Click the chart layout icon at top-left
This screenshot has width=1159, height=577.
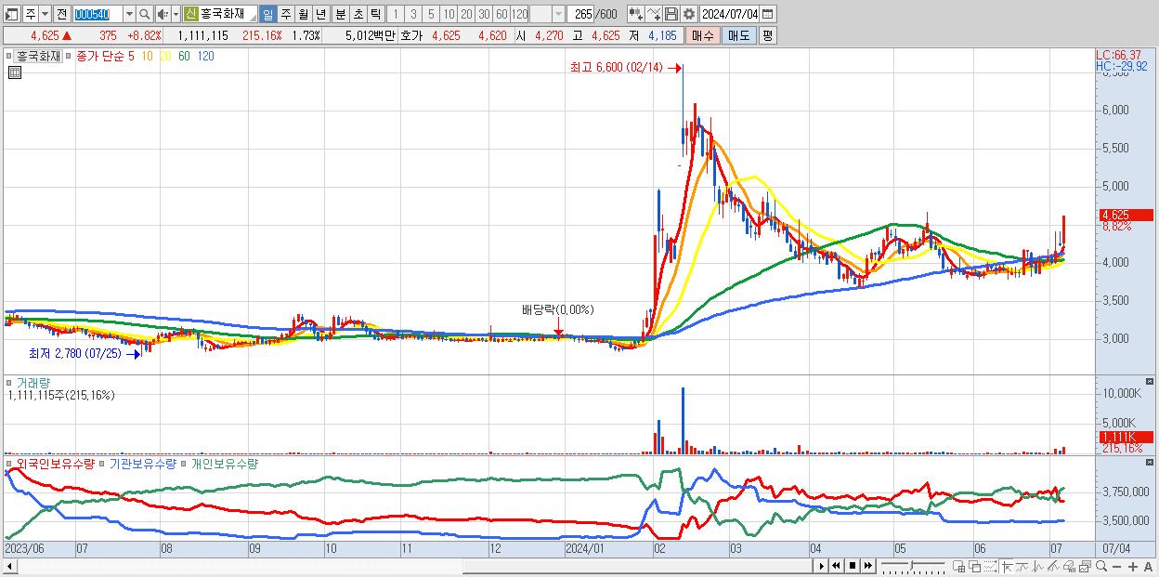click(11, 15)
